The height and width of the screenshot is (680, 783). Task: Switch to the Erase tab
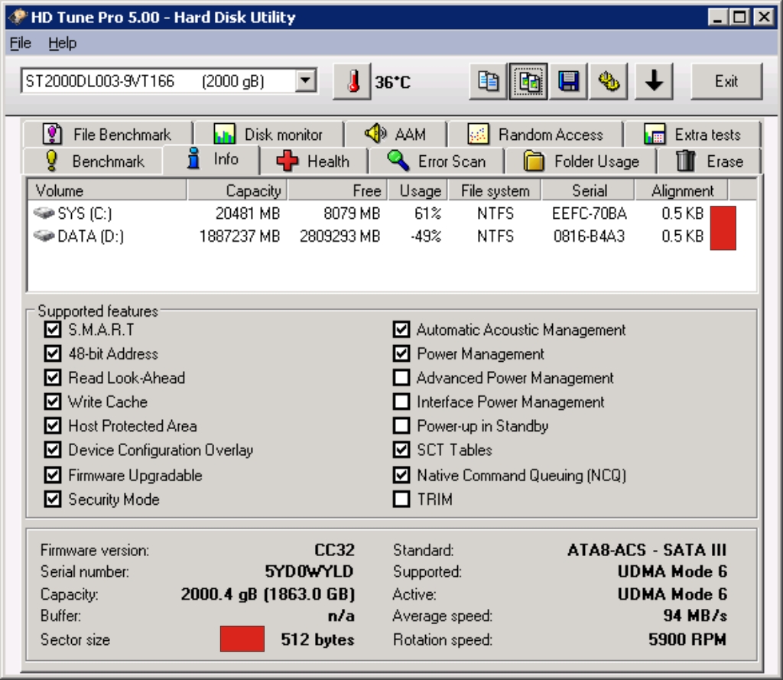pyautogui.click(x=710, y=161)
